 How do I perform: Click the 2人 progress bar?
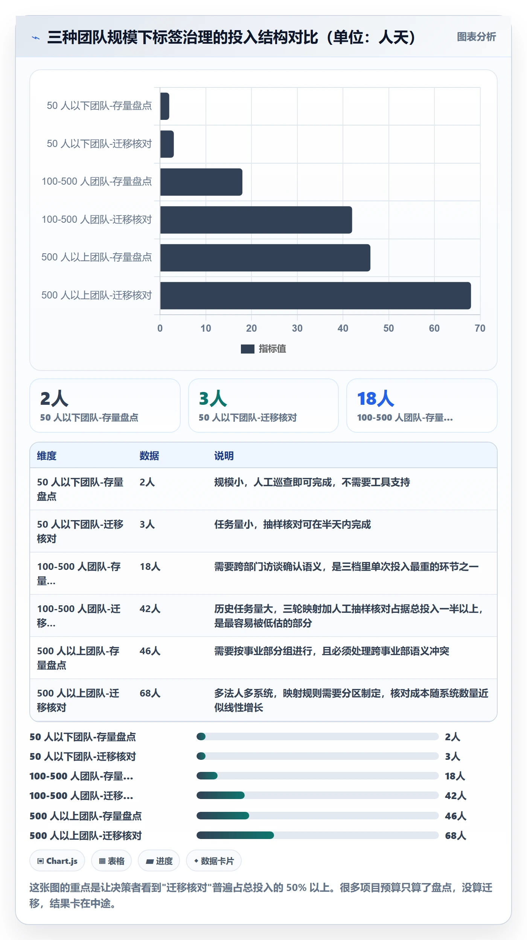point(318,736)
